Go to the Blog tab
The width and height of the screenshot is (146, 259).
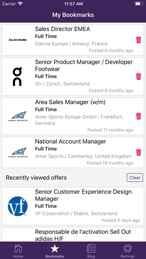click(x=91, y=251)
